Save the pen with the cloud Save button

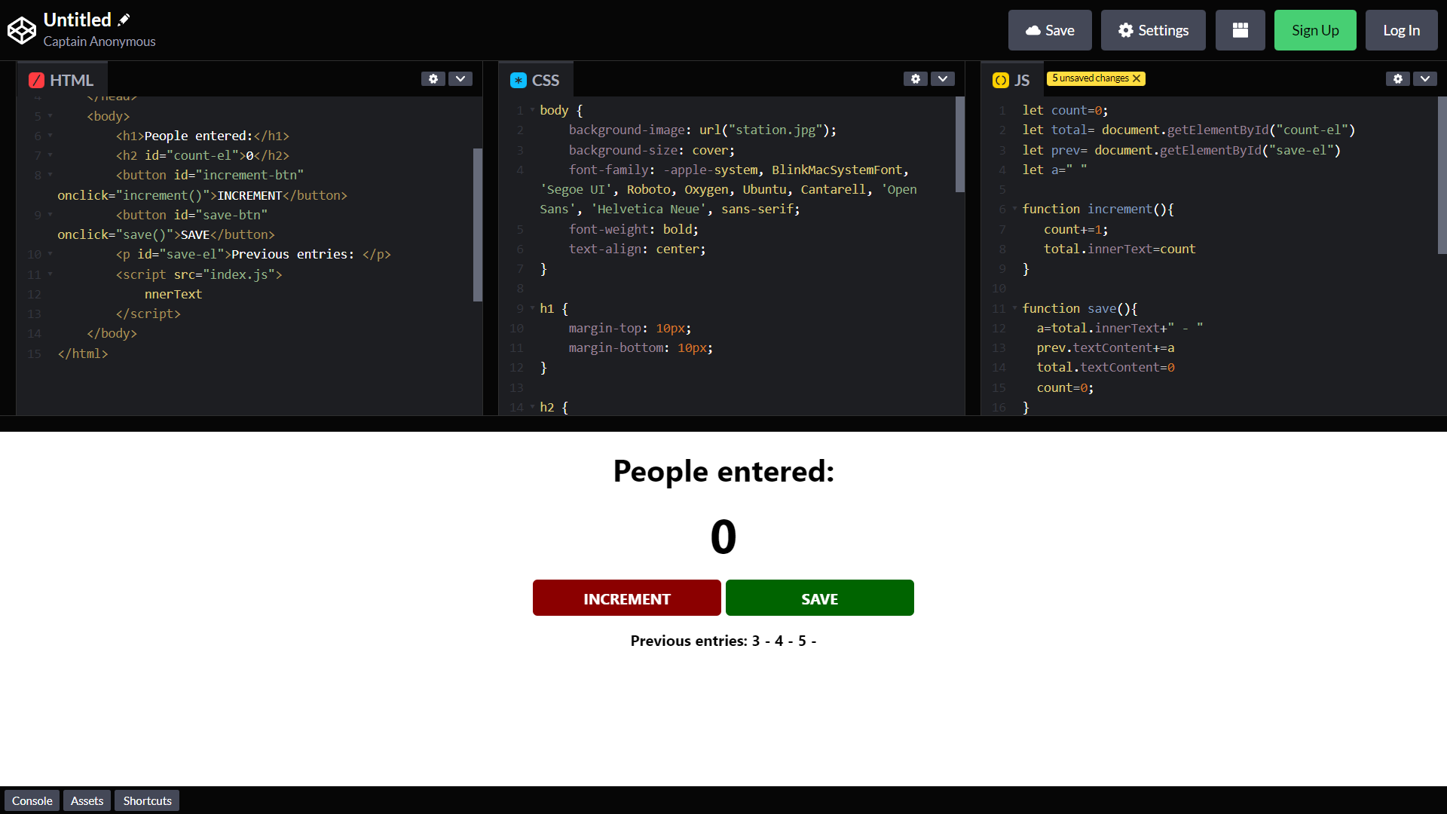click(1049, 30)
